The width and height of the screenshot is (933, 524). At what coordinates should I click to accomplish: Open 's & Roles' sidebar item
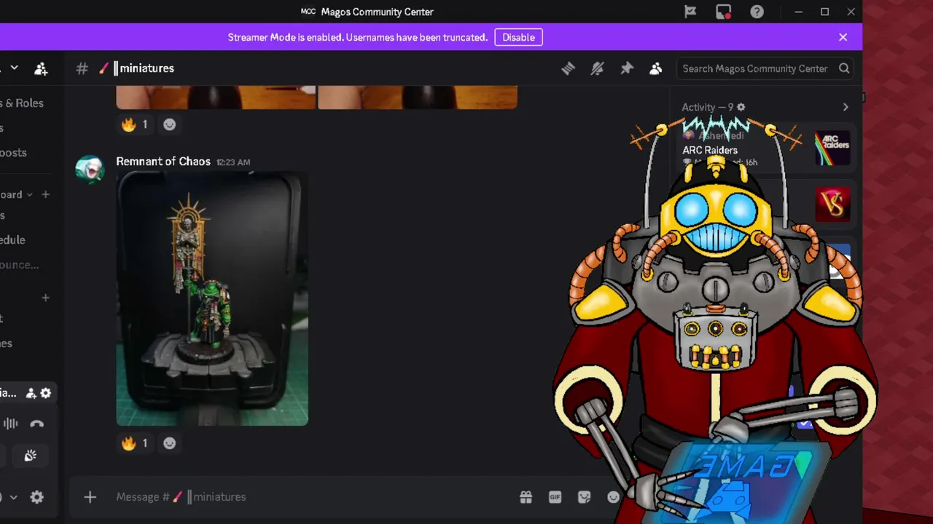[x=22, y=103]
